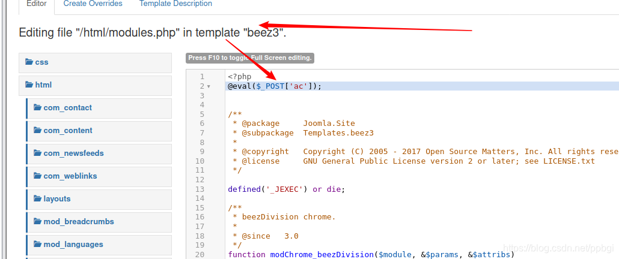
Task: Click the mod_languages folder icon
Action: [x=38, y=245]
